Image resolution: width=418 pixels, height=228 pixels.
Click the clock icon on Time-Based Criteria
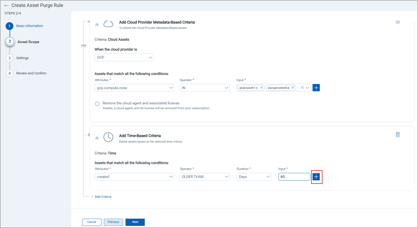coord(108,137)
